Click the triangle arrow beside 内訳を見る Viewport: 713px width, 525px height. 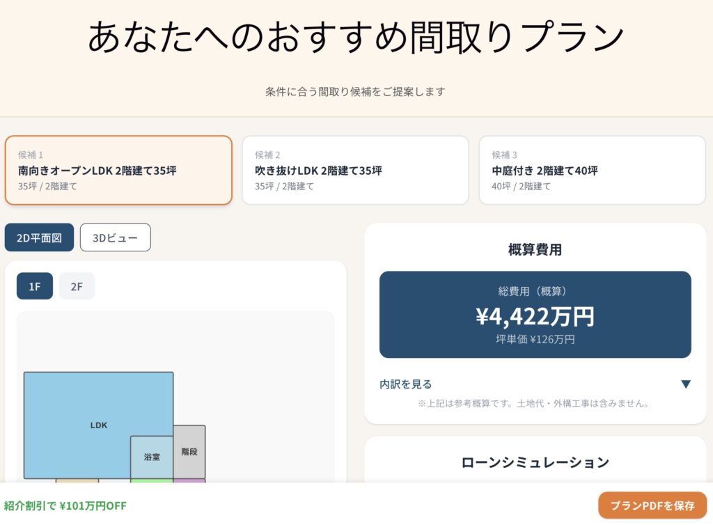[686, 384]
